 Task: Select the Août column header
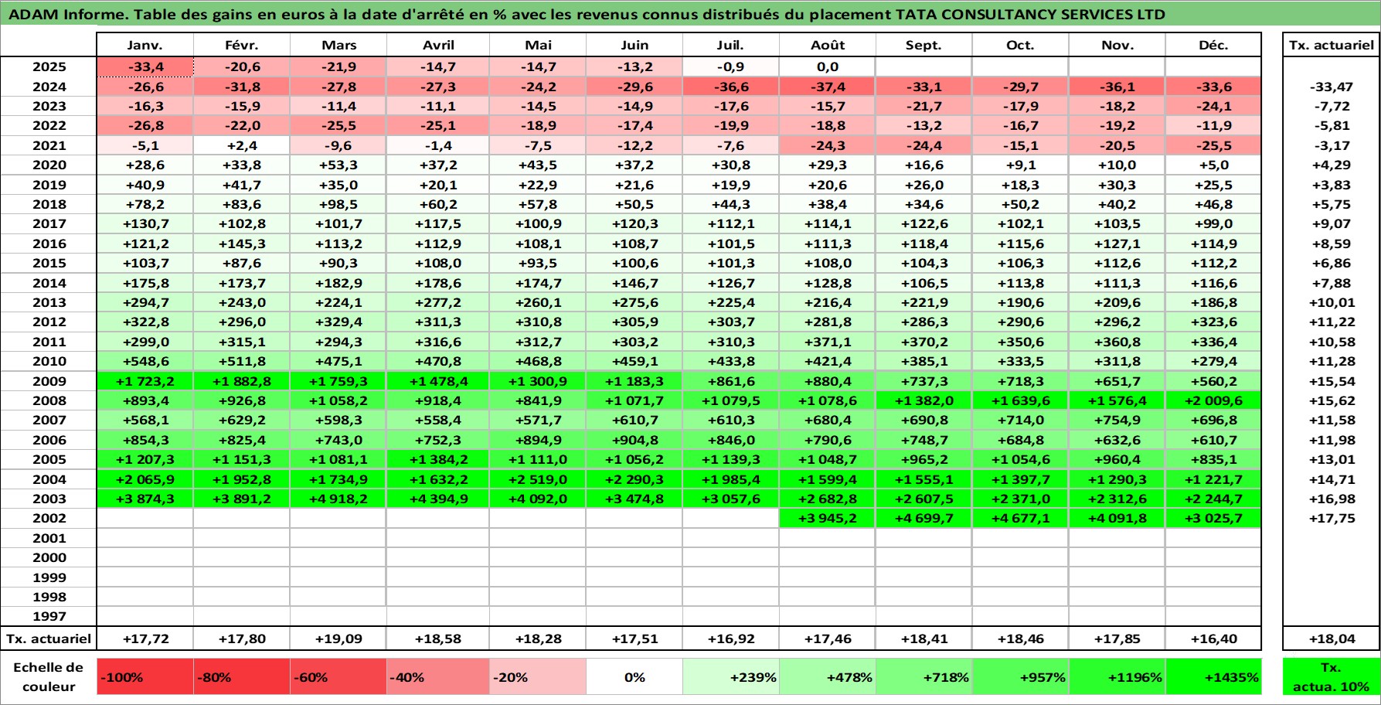(x=828, y=45)
